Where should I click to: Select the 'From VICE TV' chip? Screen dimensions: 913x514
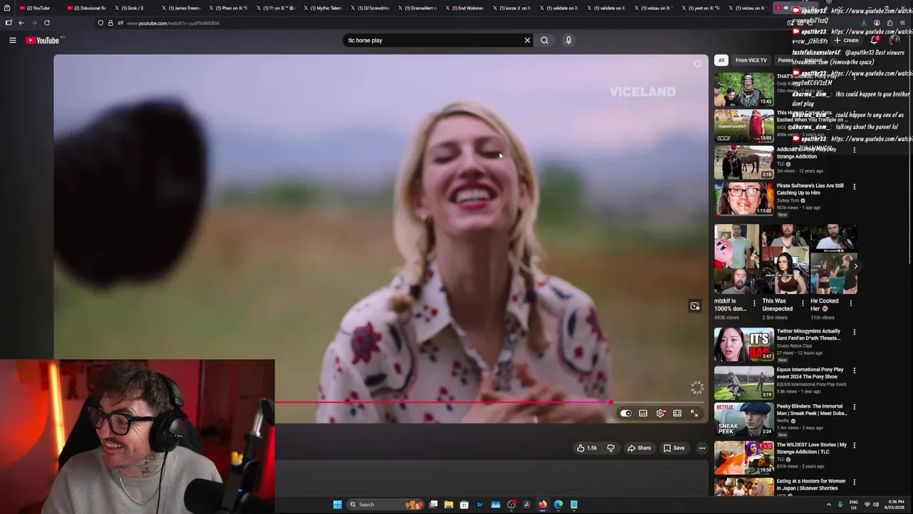click(751, 60)
